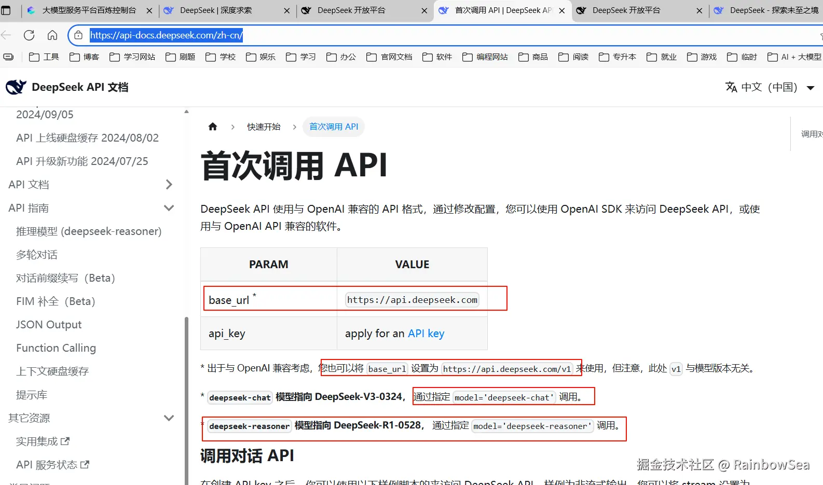This screenshot has width=823, height=485.
Task: Click the link icon left of bookmarks bar
Action: coord(9,57)
